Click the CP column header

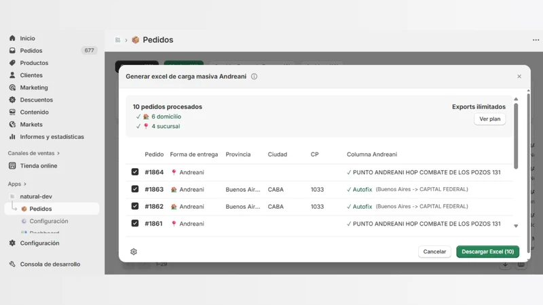pos(314,155)
